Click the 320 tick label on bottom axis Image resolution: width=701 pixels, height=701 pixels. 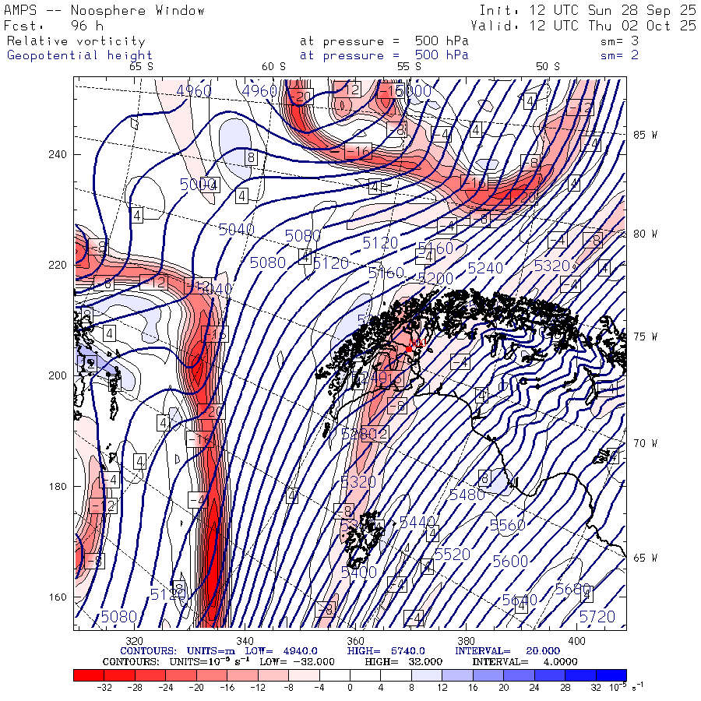pyautogui.click(x=135, y=641)
